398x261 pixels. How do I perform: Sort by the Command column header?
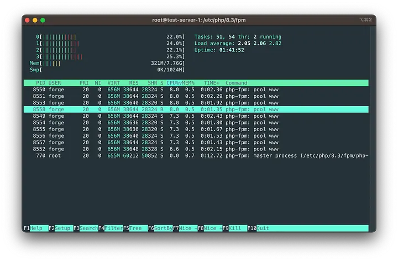click(237, 83)
